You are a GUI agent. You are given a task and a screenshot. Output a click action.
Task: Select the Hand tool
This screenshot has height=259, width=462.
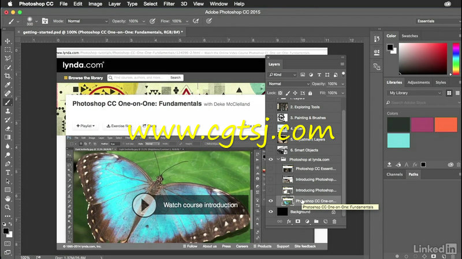click(8, 199)
